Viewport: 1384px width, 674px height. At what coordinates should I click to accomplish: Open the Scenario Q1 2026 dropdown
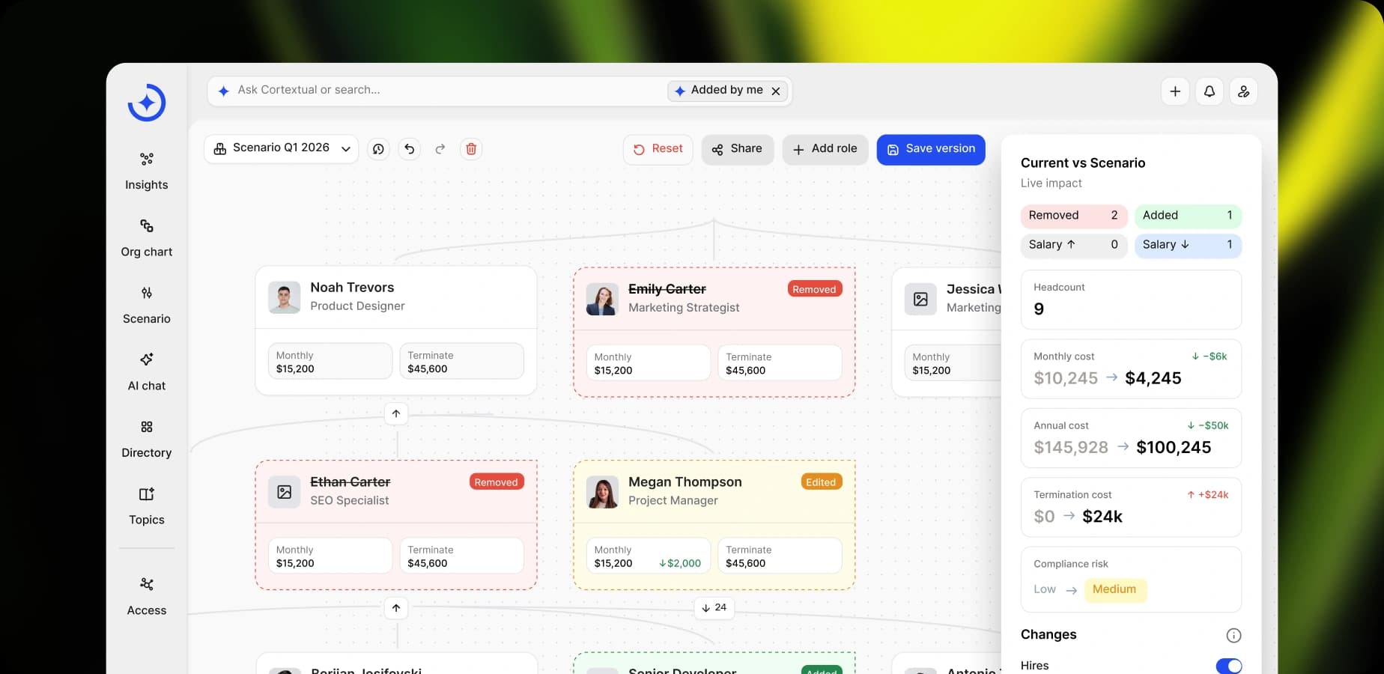pos(281,149)
